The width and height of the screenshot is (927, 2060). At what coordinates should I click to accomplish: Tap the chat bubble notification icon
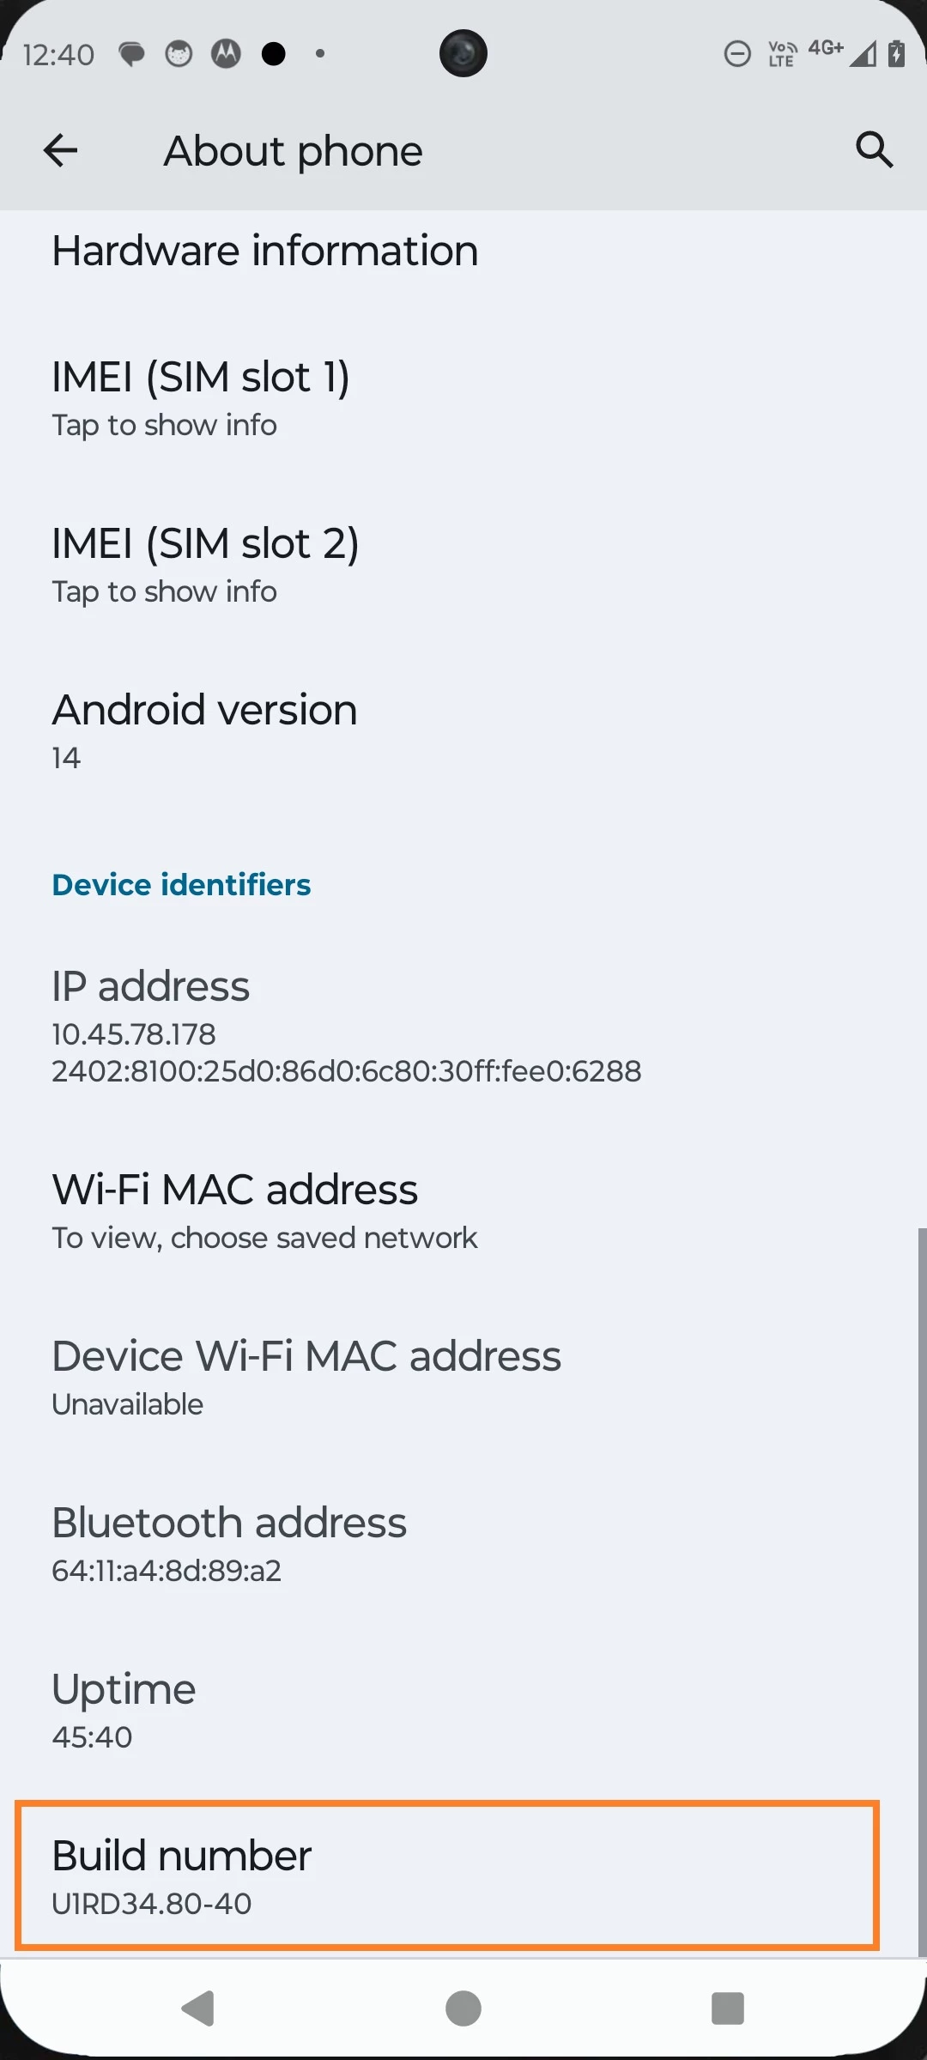coord(131,54)
